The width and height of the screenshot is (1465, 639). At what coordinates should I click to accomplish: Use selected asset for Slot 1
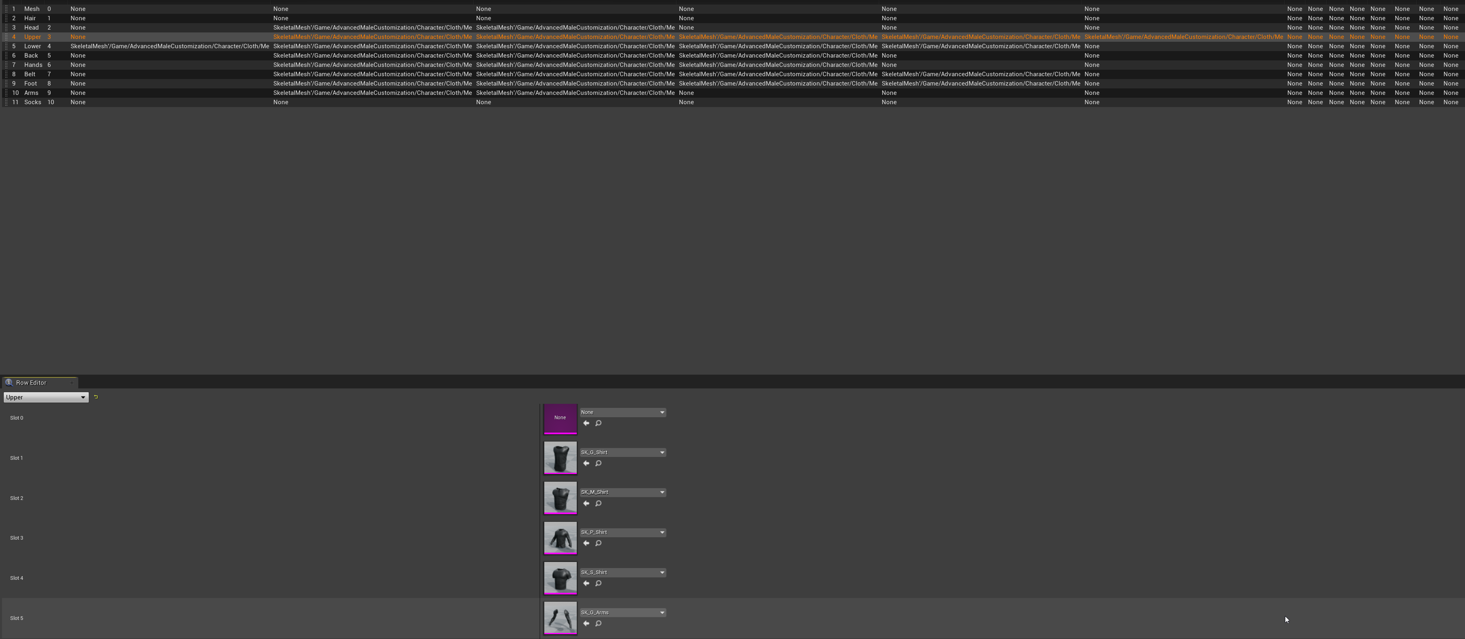[x=586, y=463]
